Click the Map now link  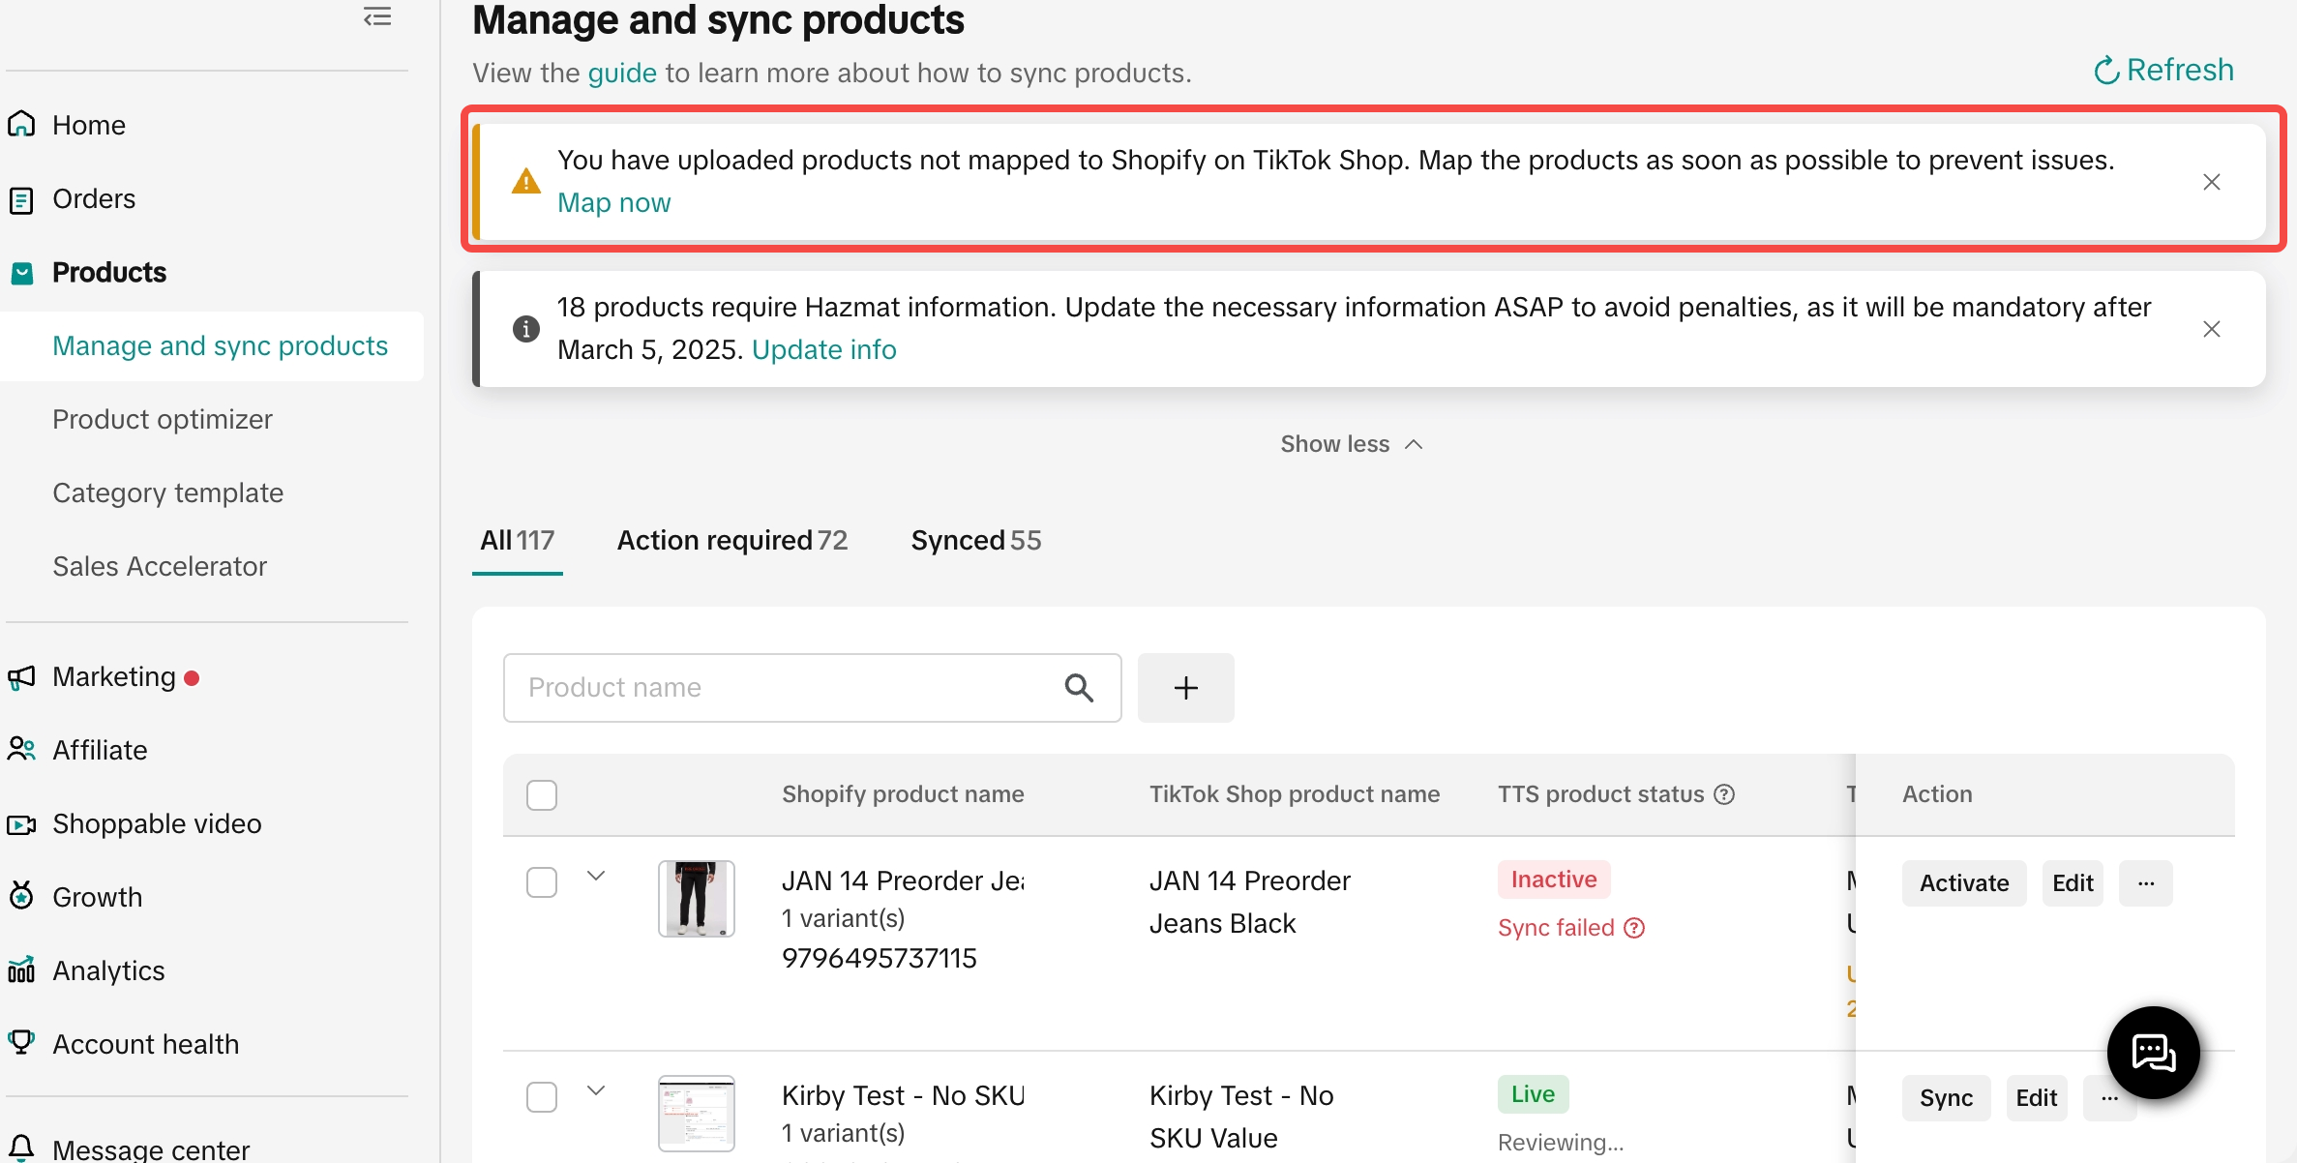click(x=613, y=203)
